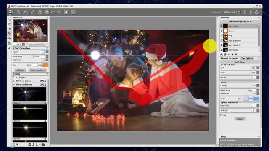Collapse the Navigator panel arrow

point(47,18)
